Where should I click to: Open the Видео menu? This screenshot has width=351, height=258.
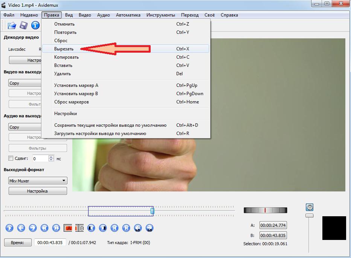click(x=85, y=15)
